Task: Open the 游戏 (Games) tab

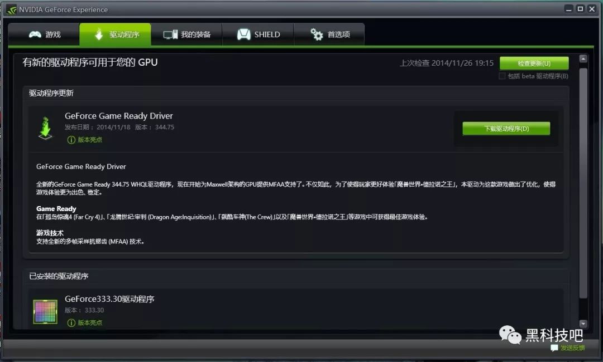Action: [44, 35]
